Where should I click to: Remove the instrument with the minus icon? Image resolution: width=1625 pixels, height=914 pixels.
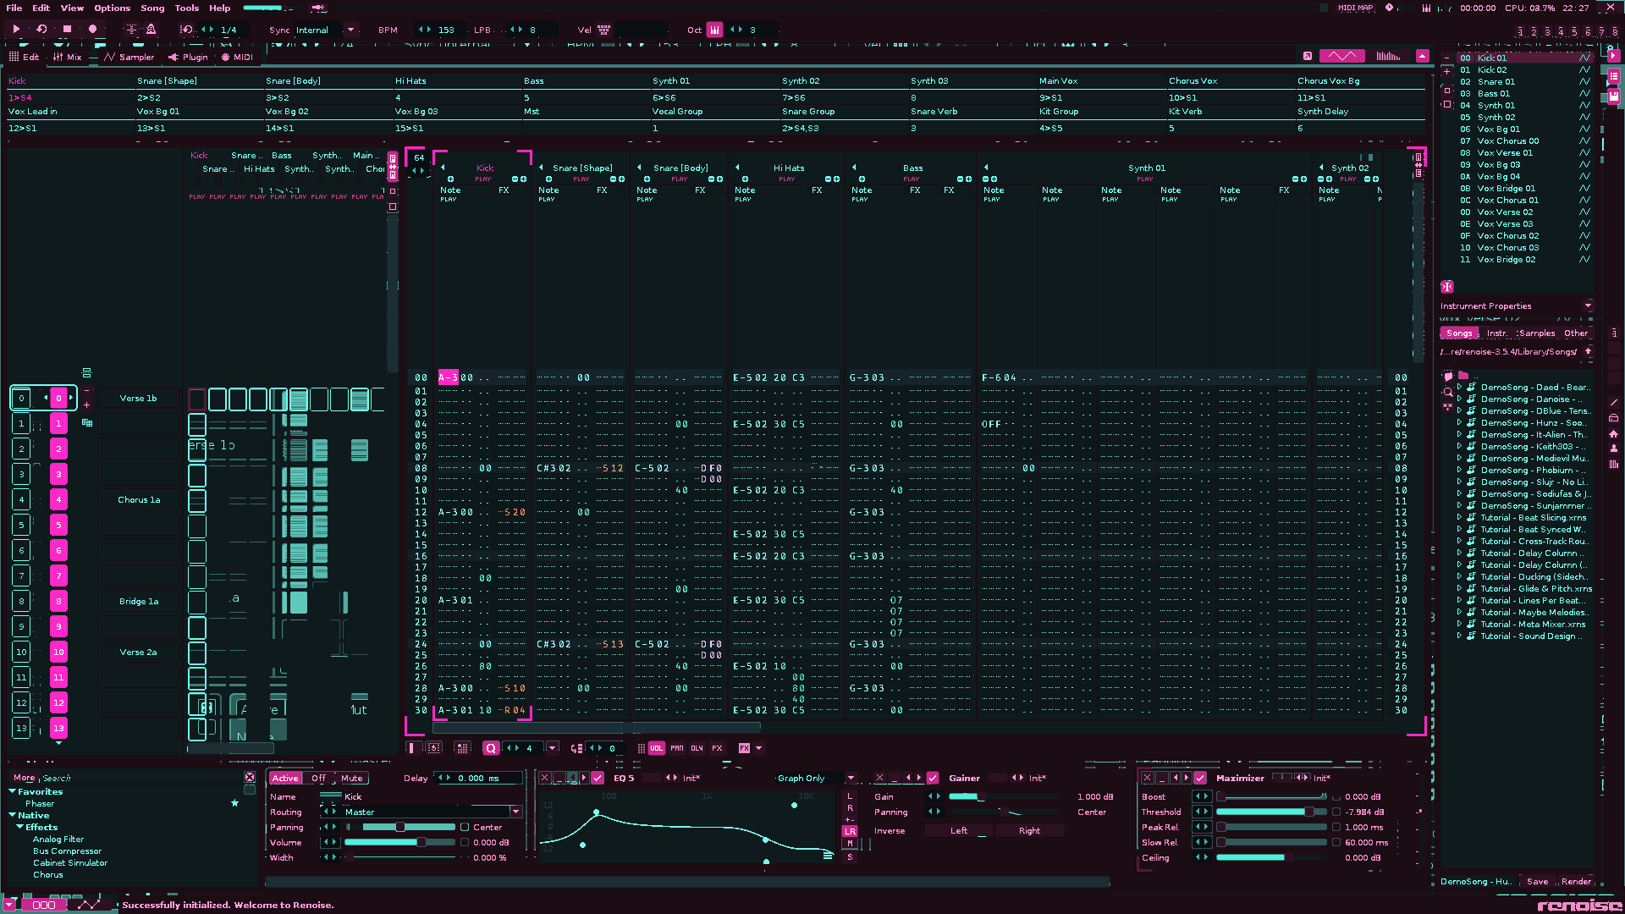1447,58
